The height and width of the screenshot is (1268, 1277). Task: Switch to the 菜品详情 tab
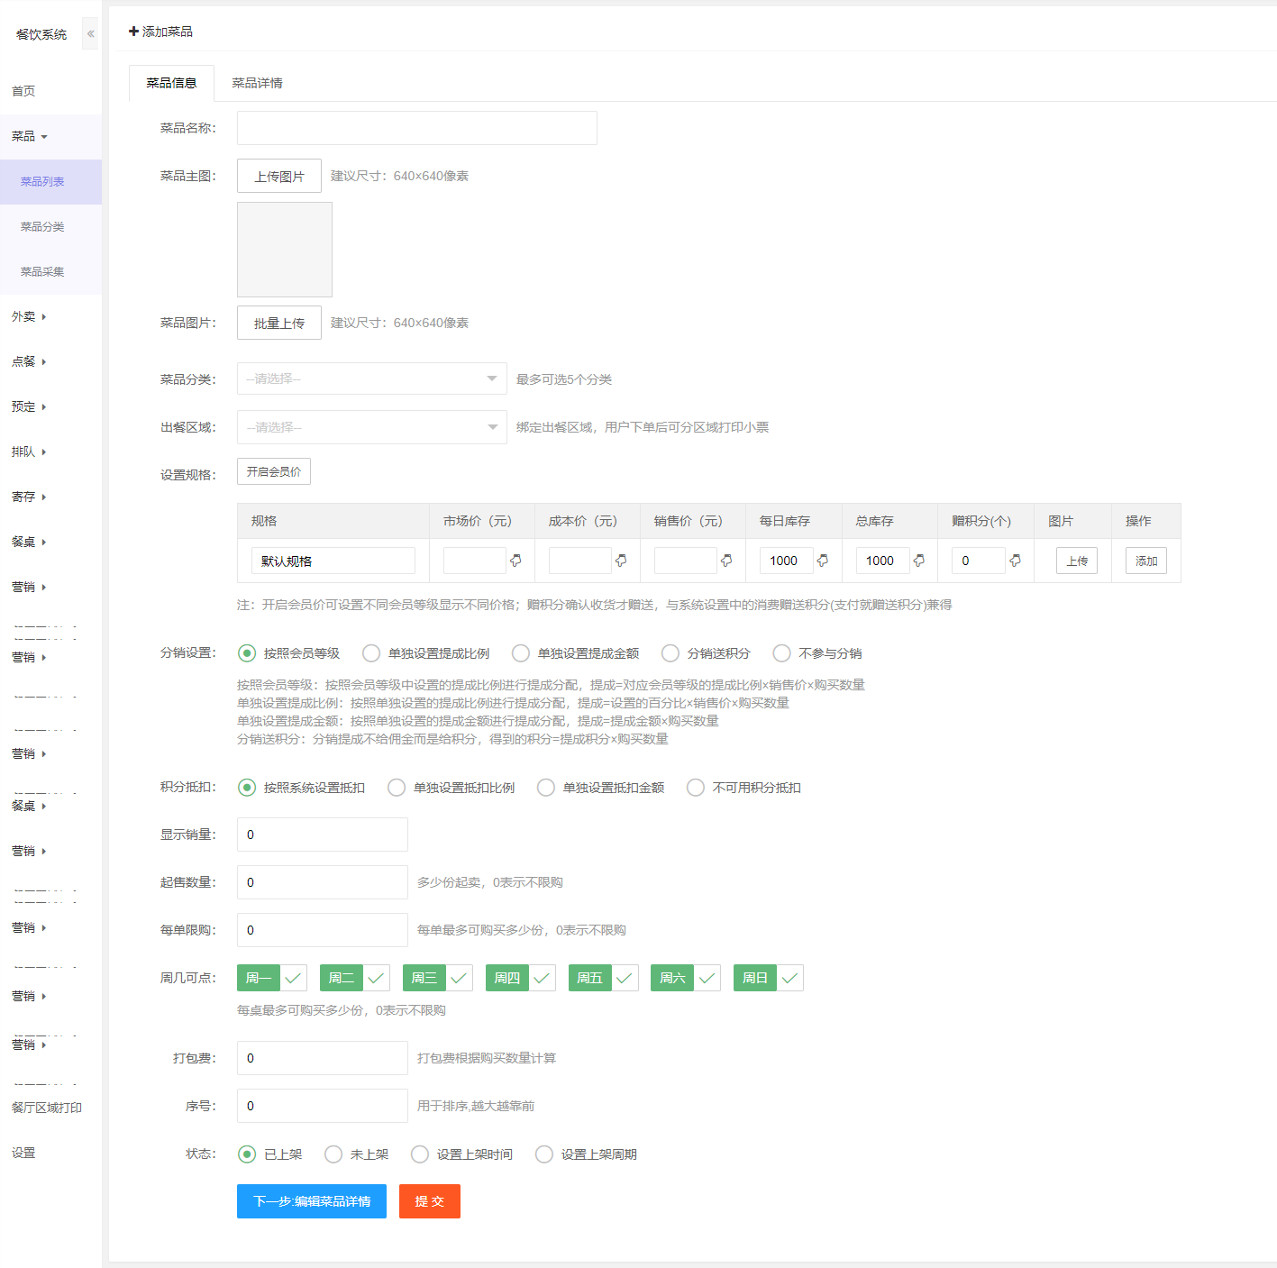click(x=257, y=83)
